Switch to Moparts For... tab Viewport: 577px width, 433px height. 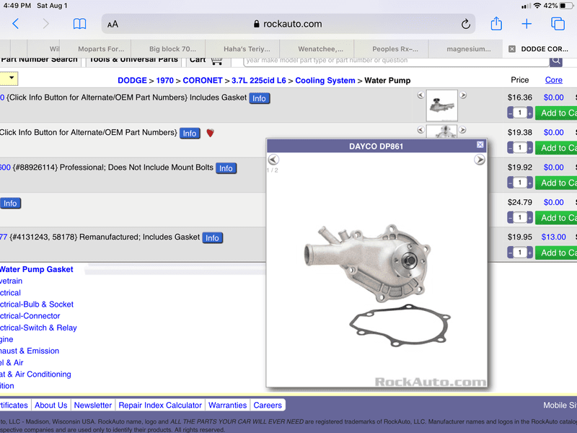click(101, 49)
